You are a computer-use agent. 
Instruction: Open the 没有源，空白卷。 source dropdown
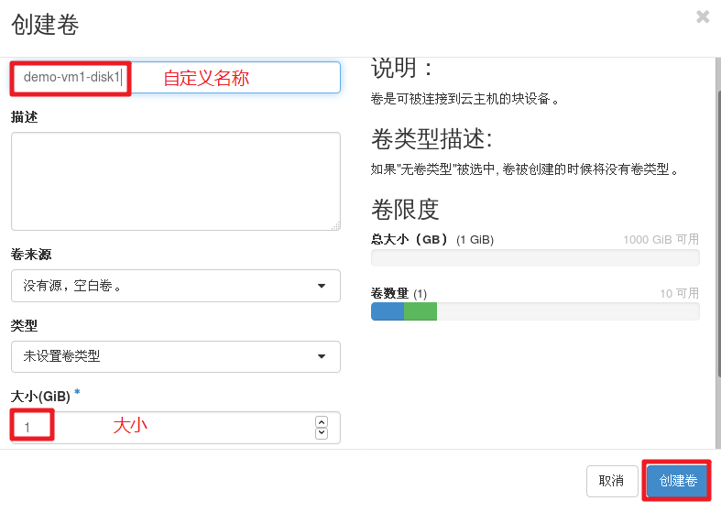click(176, 286)
